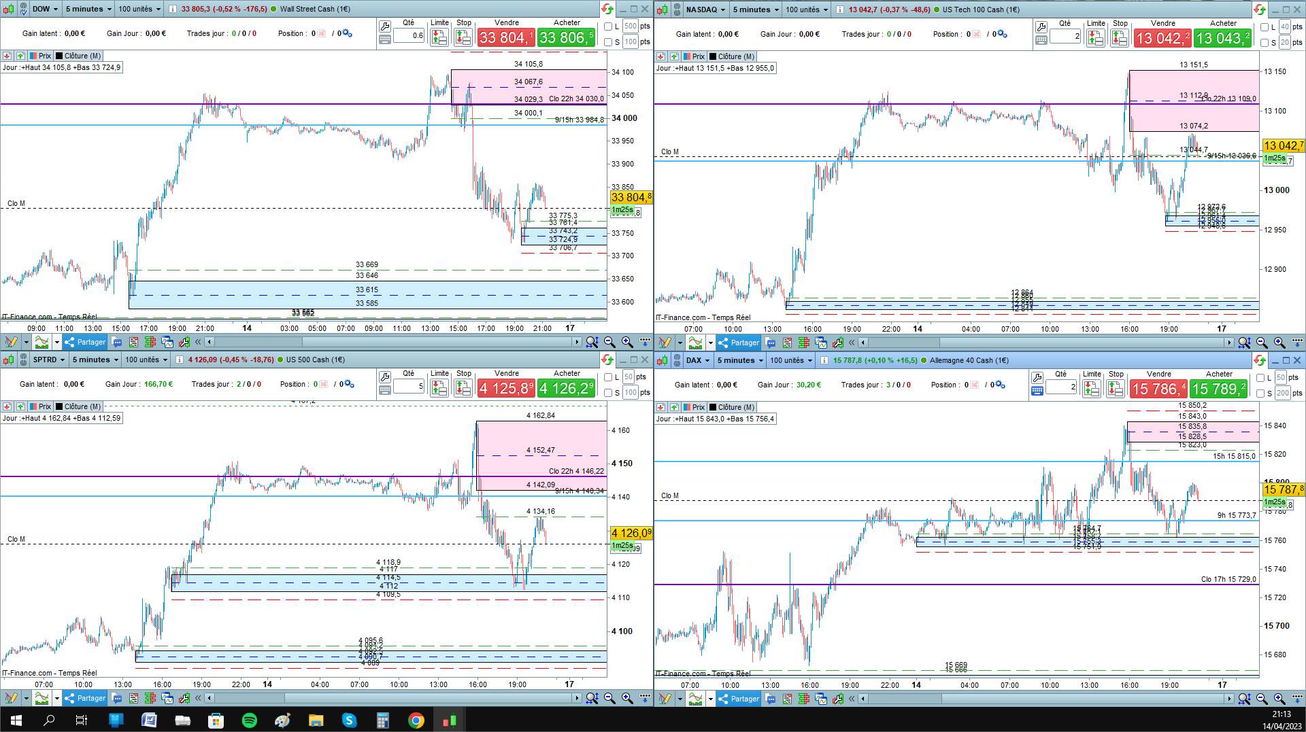Click the green Acheter price button for DOW
This screenshot has height=732, width=1306.
(566, 38)
